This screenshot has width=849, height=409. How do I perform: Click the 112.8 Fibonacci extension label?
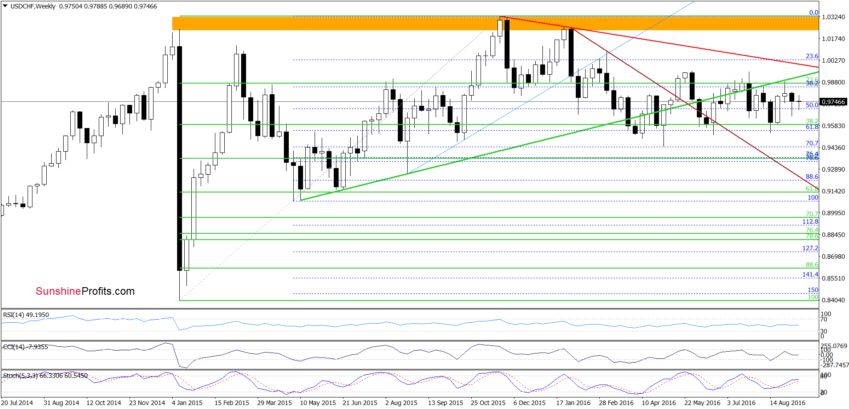click(810, 221)
